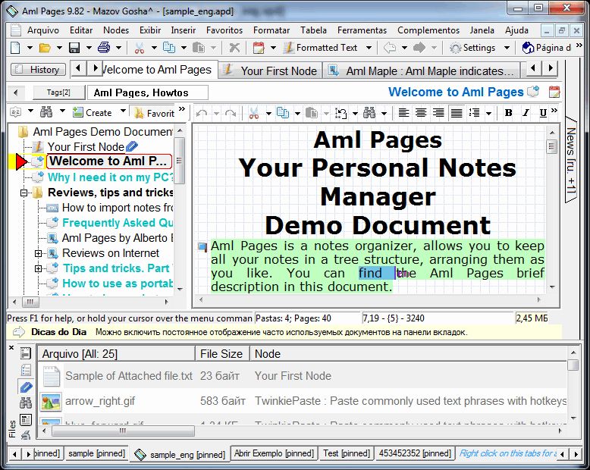Click the Back navigation arrow in main toolbar
Image resolution: width=590 pixels, height=470 pixels.
point(390,48)
